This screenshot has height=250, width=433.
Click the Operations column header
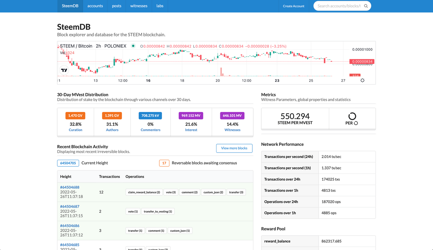point(135,177)
